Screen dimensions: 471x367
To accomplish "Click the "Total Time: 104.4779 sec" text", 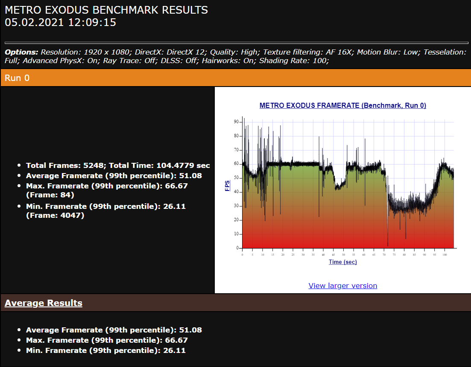I will click(x=159, y=165).
